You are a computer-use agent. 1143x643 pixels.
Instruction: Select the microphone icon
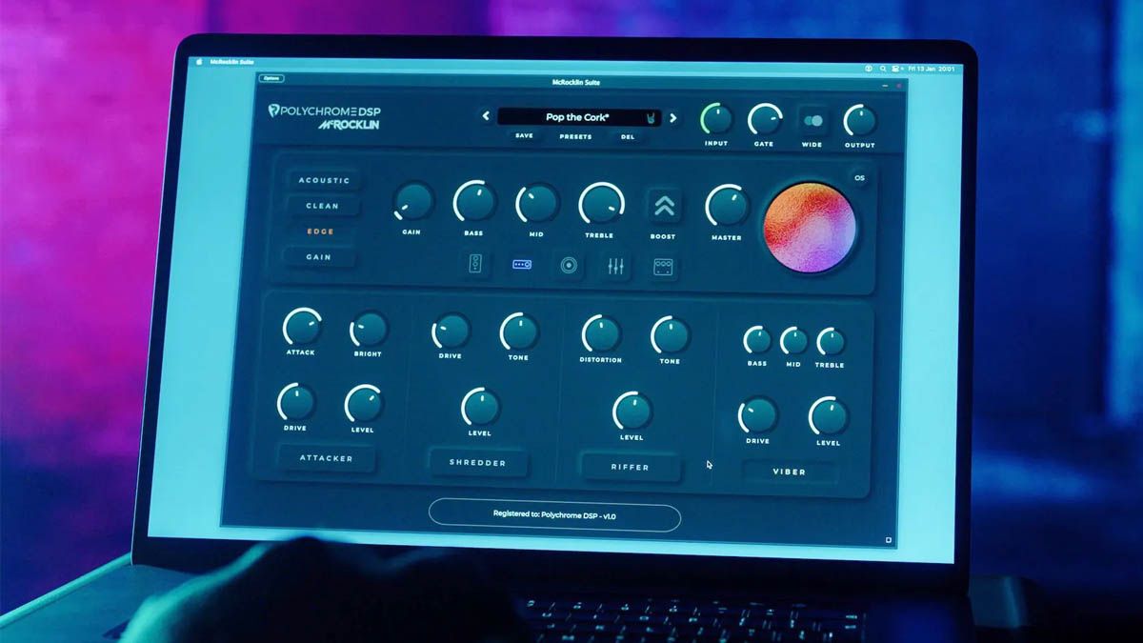(569, 267)
